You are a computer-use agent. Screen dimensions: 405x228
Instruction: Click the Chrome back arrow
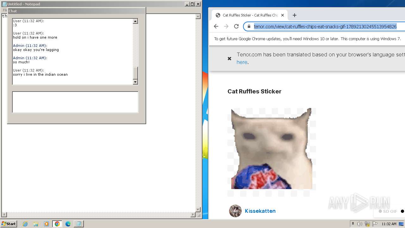(x=216, y=26)
